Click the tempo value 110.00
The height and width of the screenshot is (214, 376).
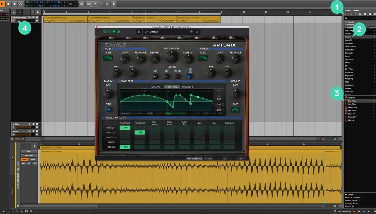coord(38,2)
